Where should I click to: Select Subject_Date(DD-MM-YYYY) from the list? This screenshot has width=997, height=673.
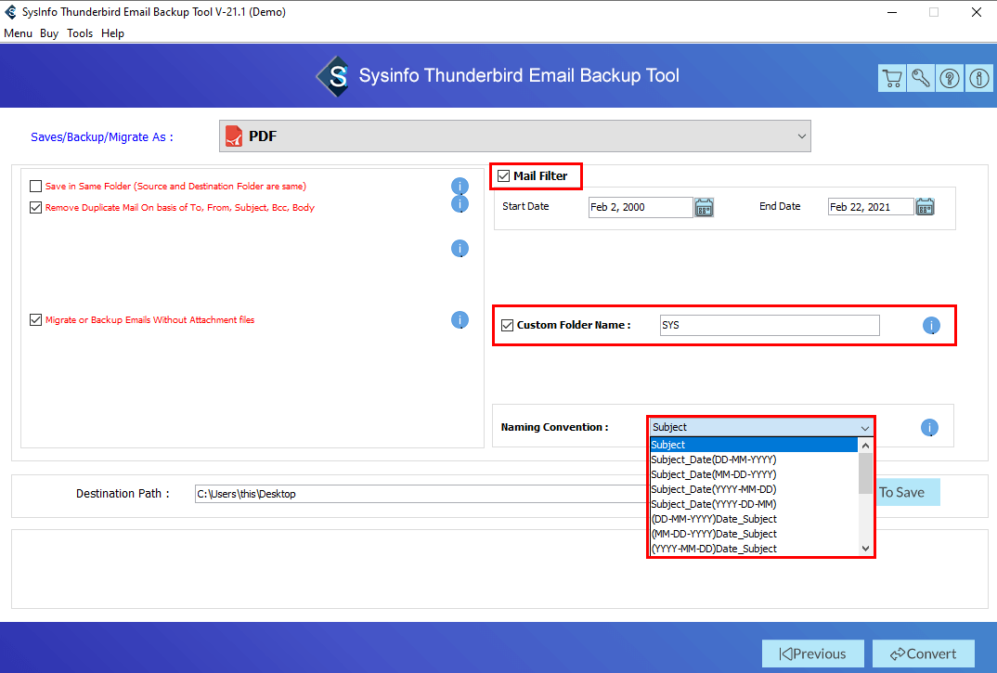pyautogui.click(x=714, y=459)
